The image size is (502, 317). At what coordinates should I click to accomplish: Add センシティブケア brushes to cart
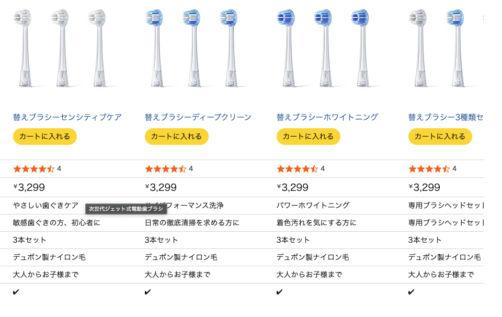coord(45,137)
